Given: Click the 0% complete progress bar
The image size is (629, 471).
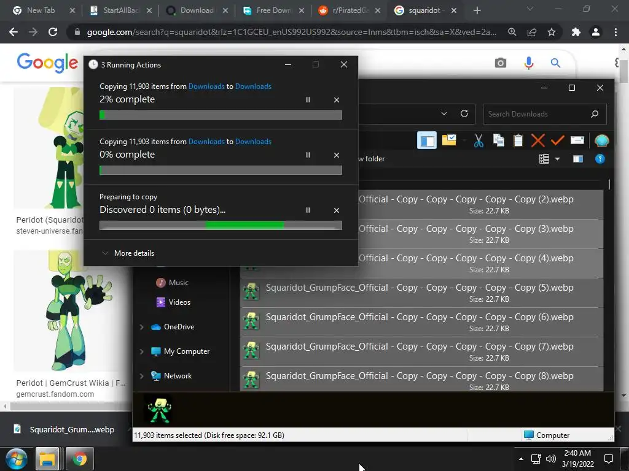Looking at the screenshot, I should 221,170.
